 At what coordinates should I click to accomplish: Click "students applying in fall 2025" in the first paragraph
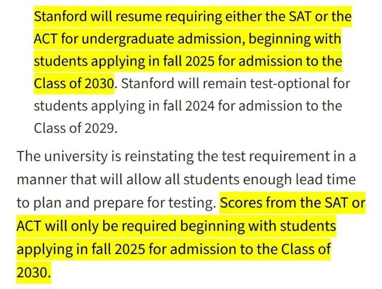(124, 61)
